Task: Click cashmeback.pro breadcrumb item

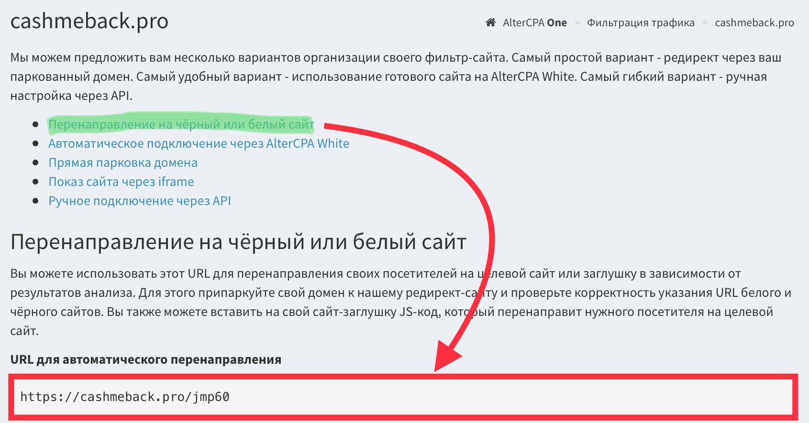Action: (754, 22)
